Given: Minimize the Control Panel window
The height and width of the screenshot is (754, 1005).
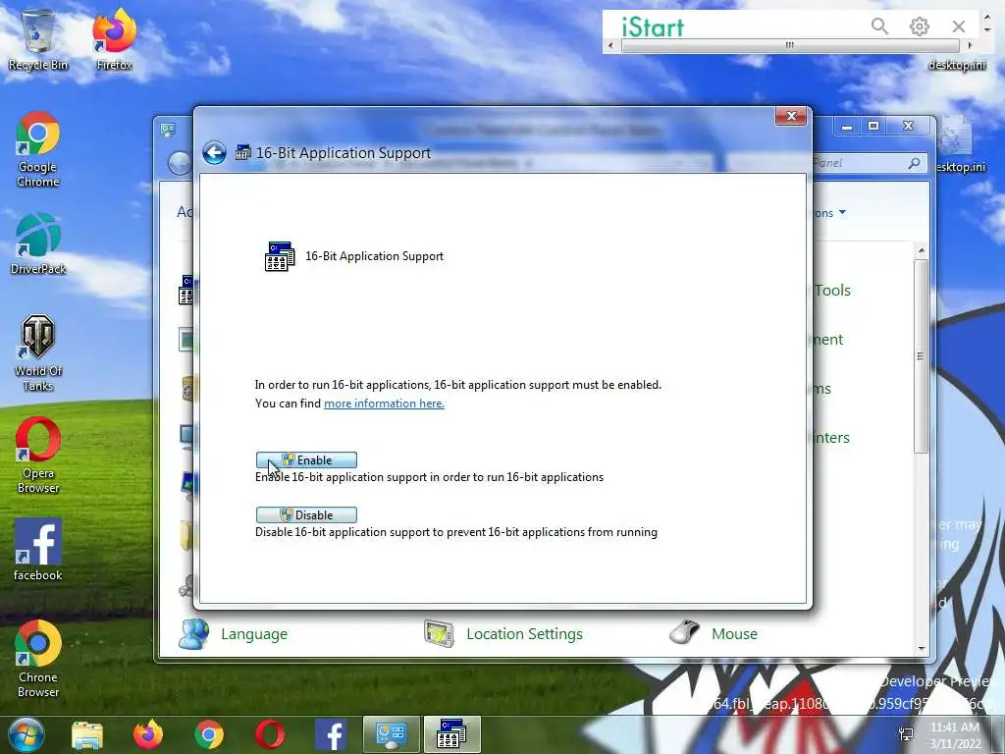Looking at the screenshot, I should tap(847, 127).
